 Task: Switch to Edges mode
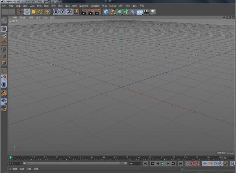(x=4, y=56)
